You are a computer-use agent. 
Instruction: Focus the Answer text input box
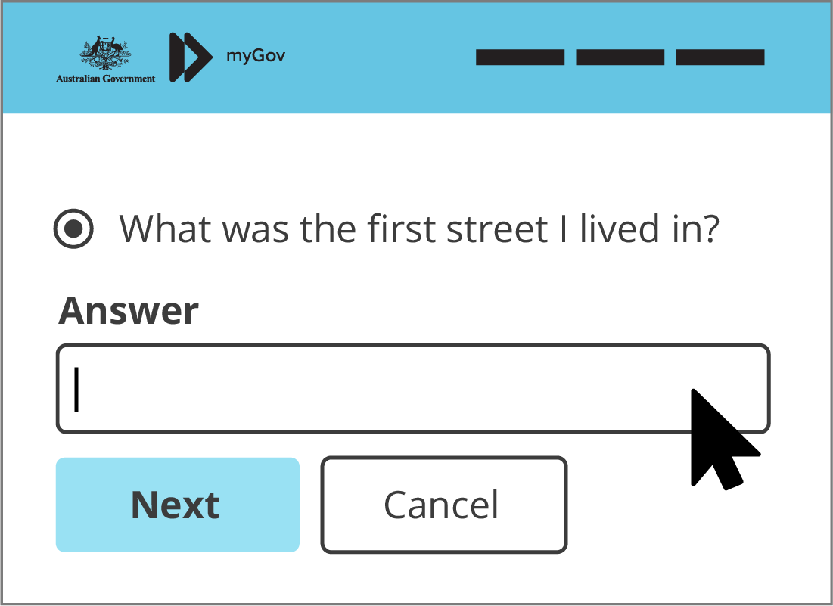[413, 389]
